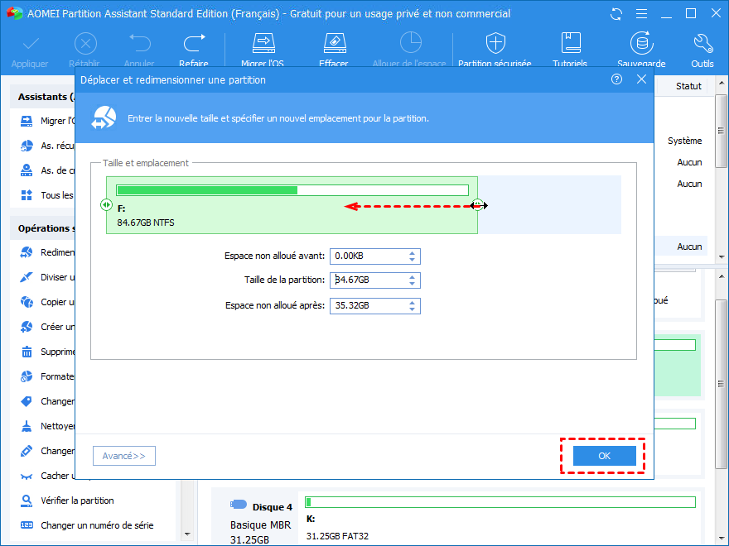Decrease Taille de la partition value
This screenshot has width=729, height=546.
point(412,284)
